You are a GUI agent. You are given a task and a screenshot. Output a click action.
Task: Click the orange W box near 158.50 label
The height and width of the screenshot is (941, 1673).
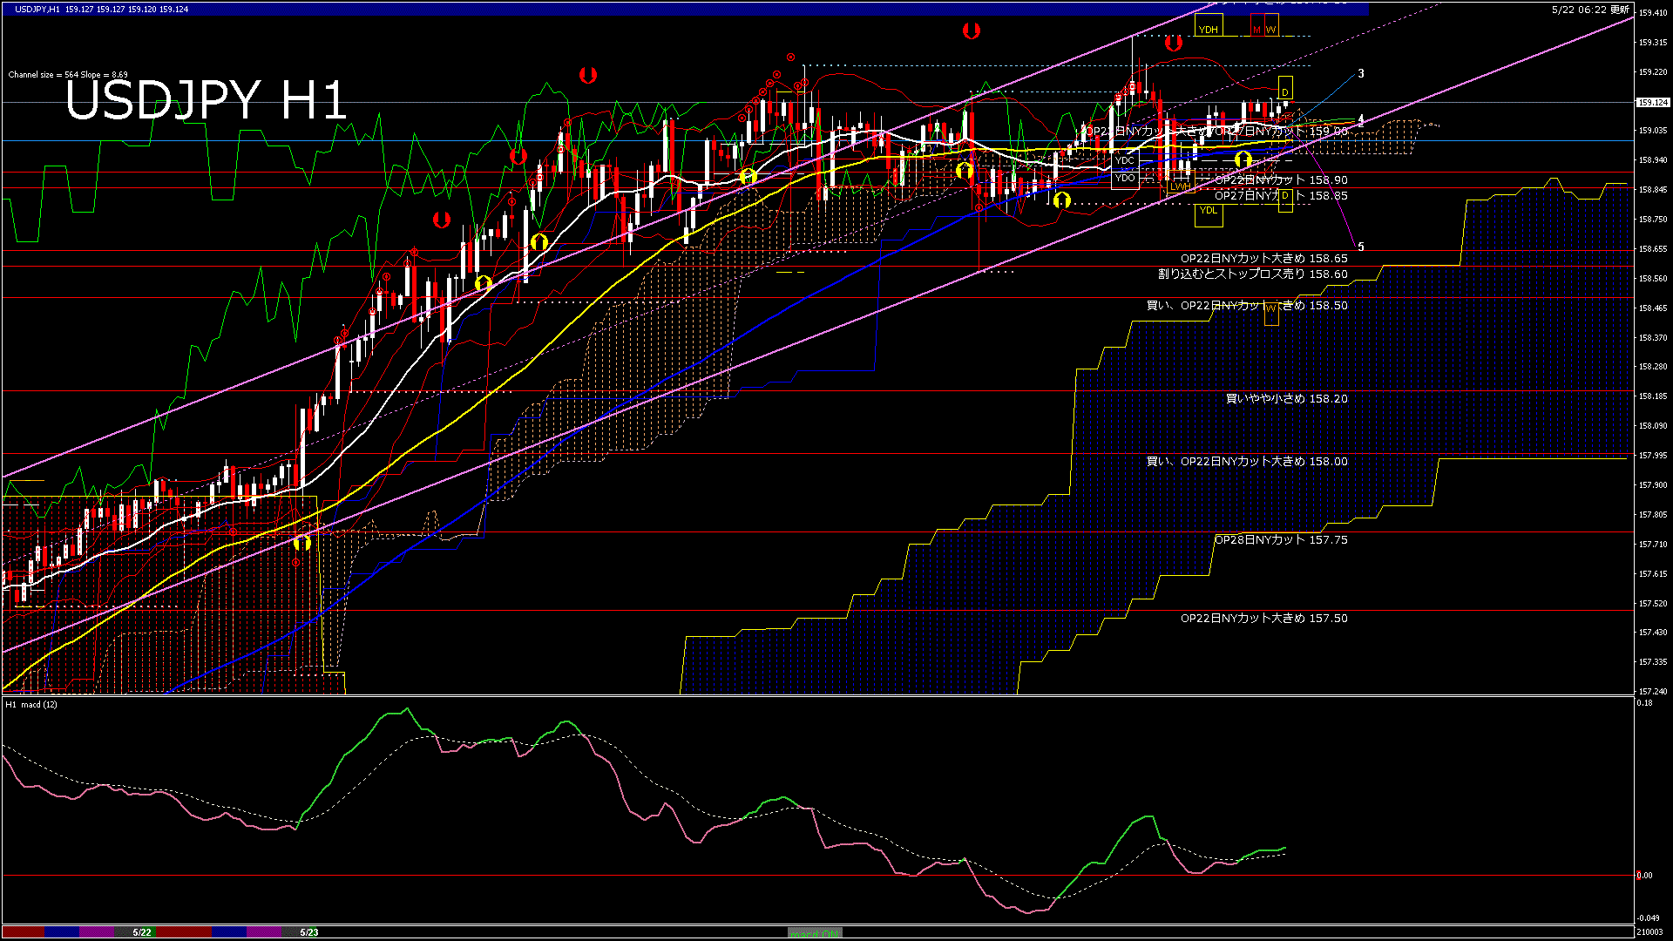1271,314
